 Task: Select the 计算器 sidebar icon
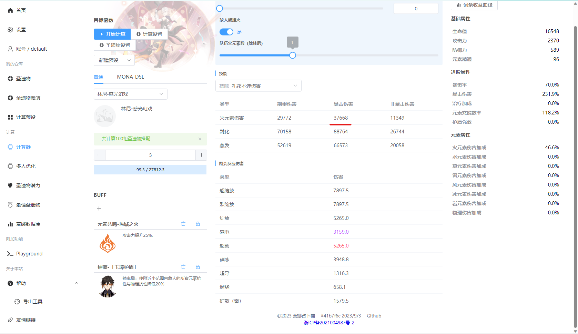pyautogui.click(x=23, y=146)
